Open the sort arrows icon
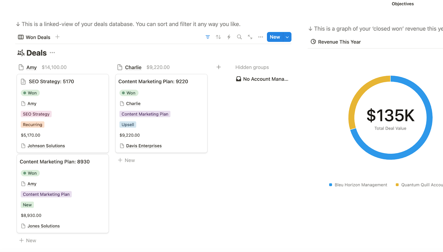This screenshot has width=443, height=252. [x=218, y=37]
